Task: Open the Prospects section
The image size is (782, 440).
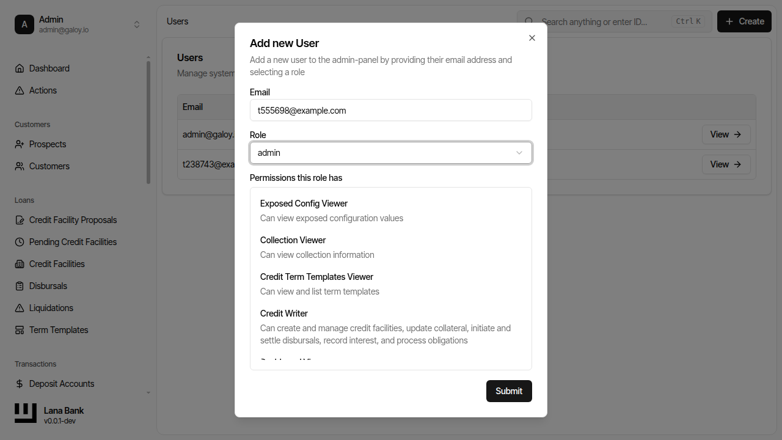Action: tap(47, 144)
